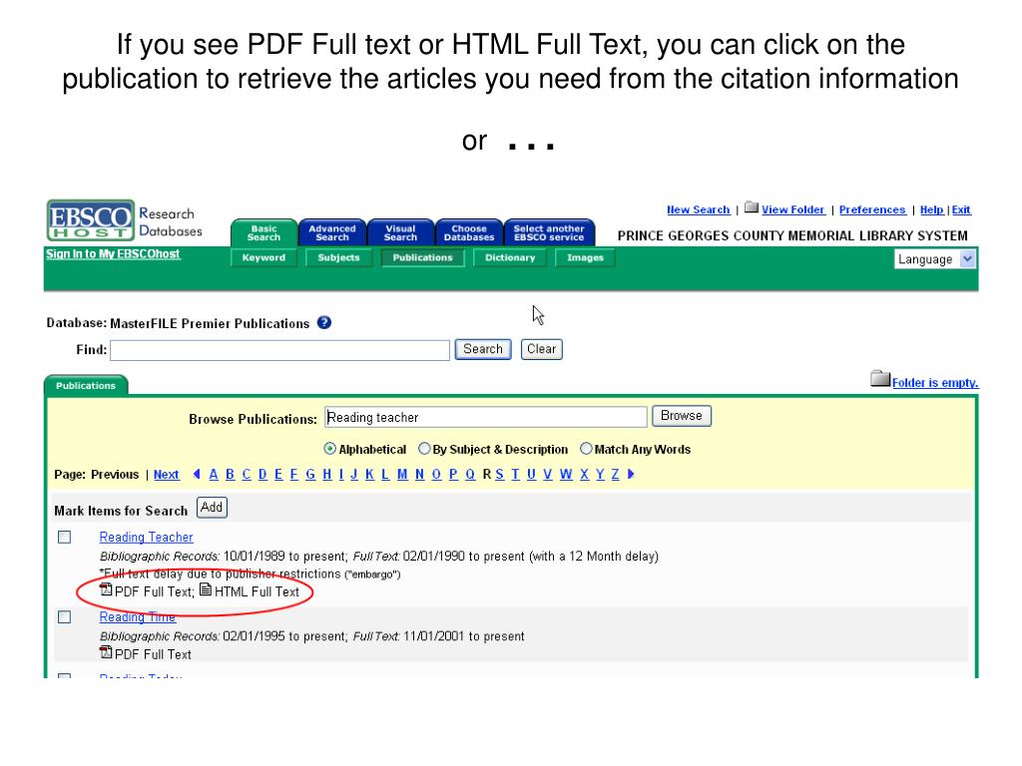Switch to Basic Search tab

pos(263,232)
